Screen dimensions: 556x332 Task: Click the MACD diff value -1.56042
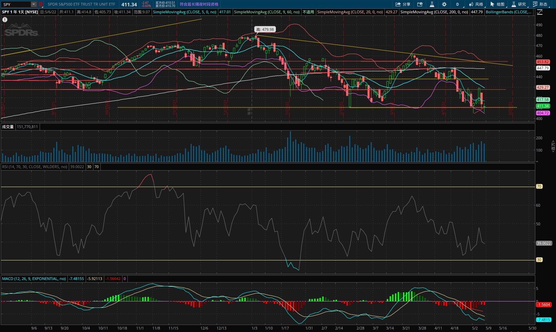click(113, 279)
